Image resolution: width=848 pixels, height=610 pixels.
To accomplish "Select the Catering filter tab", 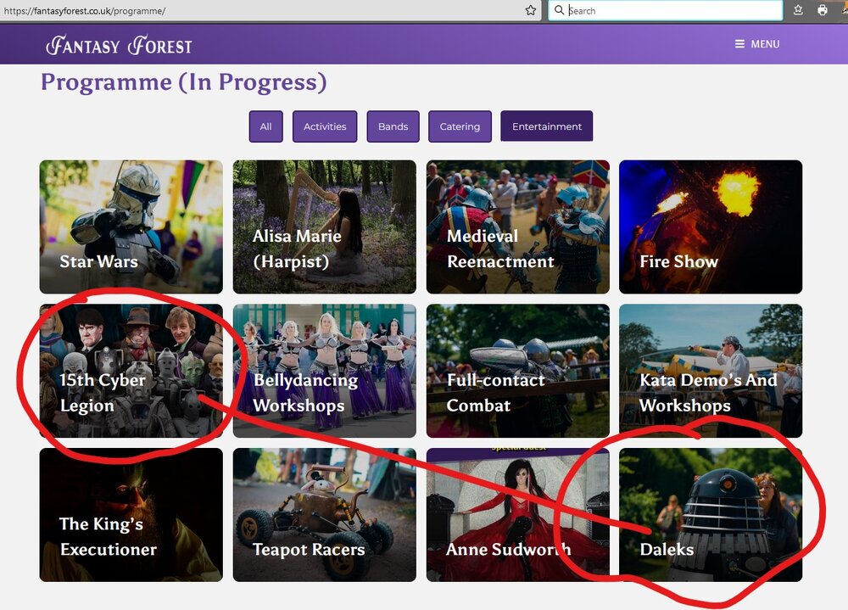I will pos(460,126).
